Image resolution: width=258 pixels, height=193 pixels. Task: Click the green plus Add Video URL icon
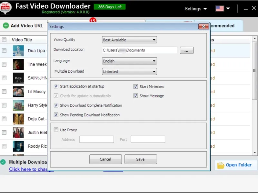[x=6, y=26]
